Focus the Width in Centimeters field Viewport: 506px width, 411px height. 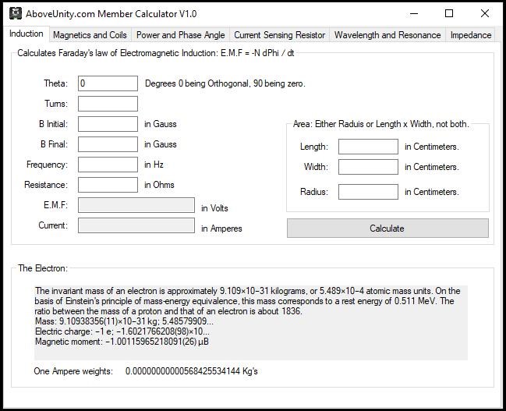pyautogui.click(x=368, y=167)
